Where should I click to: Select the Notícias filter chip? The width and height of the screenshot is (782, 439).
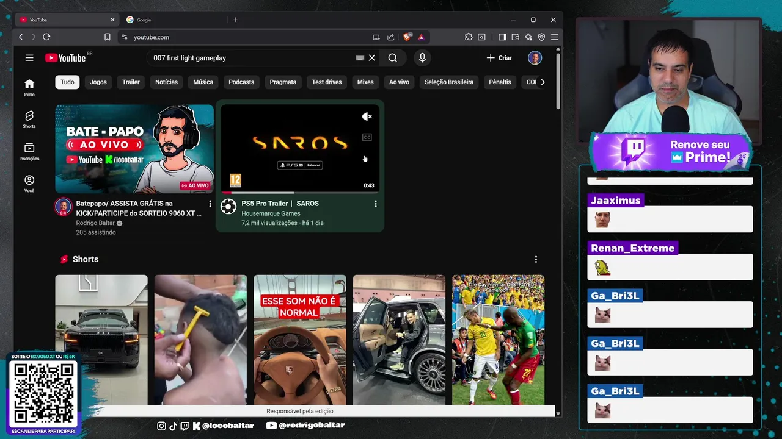pyautogui.click(x=166, y=82)
